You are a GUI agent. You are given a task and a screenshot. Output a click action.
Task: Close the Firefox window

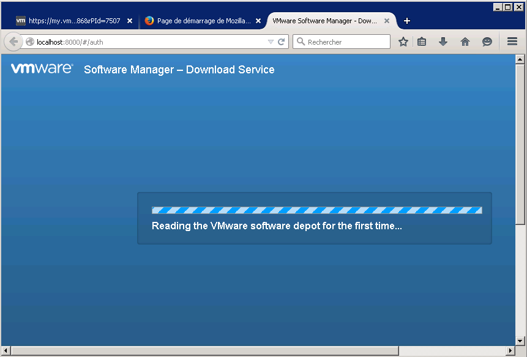point(518,7)
